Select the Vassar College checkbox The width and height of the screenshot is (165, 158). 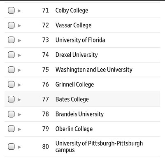[x=11, y=25]
